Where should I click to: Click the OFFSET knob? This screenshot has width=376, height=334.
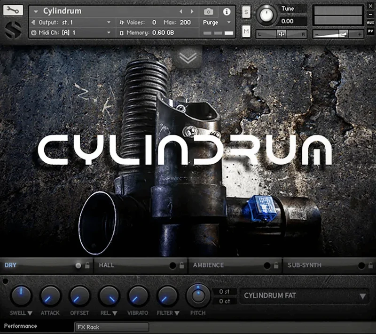tap(79, 296)
